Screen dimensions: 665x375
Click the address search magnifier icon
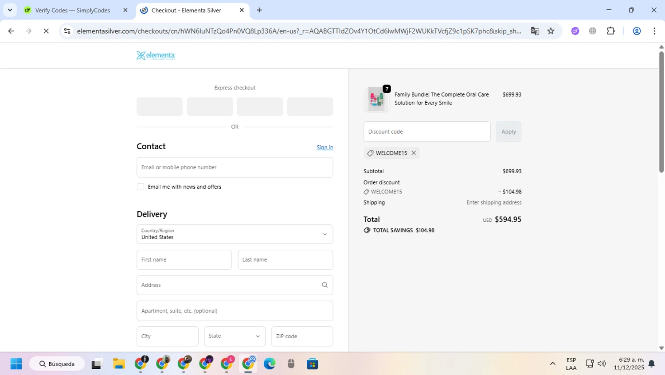point(325,285)
